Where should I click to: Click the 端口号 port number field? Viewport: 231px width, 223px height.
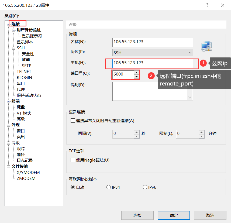[123, 75]
